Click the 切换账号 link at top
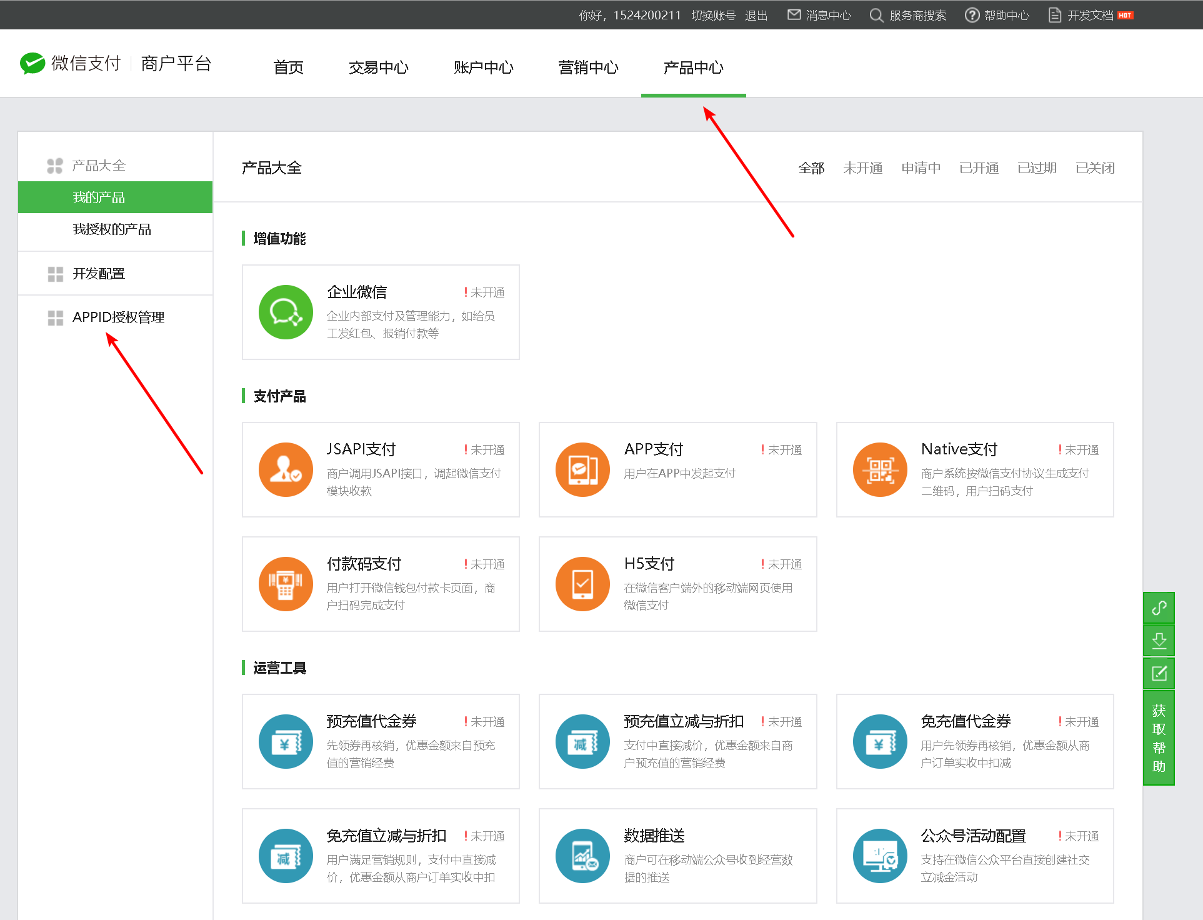Screen dimensions: 1203x920 (x=713, y=15)
